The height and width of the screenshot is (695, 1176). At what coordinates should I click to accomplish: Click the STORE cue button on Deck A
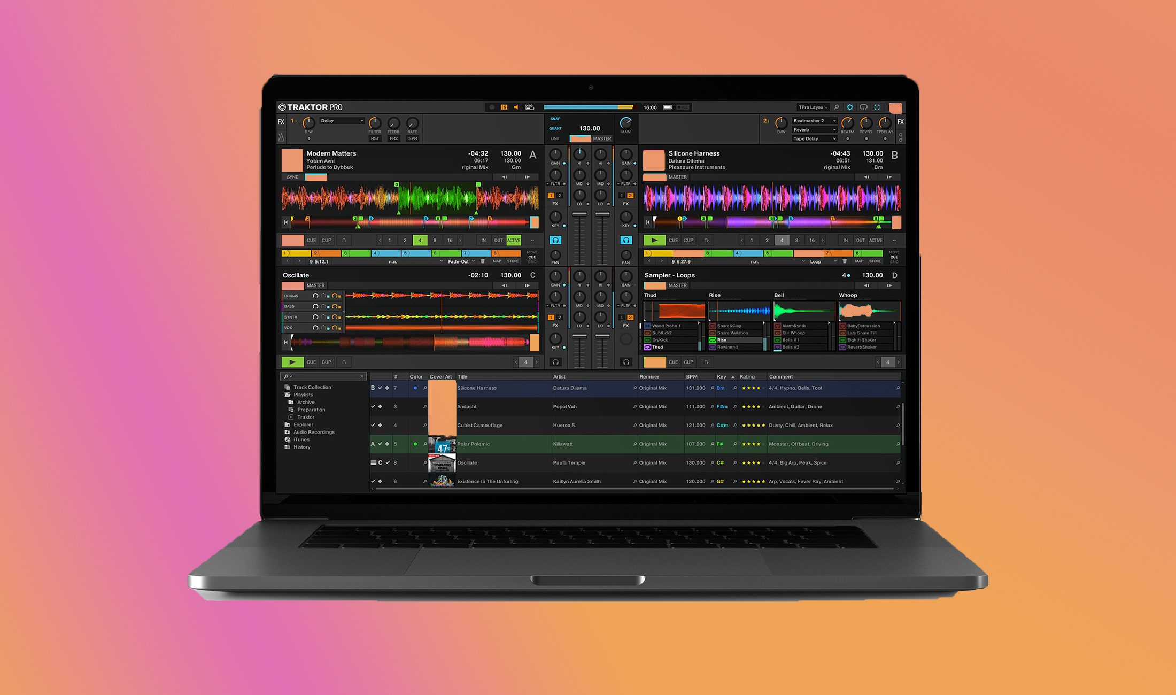[x=513, y=261]
